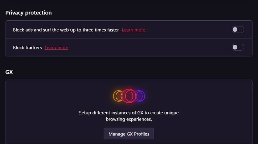Click the grey knob of Block ads switch
Viewport: 258px width, 144px height.
235,30
